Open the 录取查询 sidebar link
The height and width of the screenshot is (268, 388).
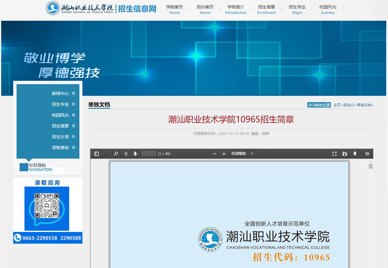click(60, 147)
